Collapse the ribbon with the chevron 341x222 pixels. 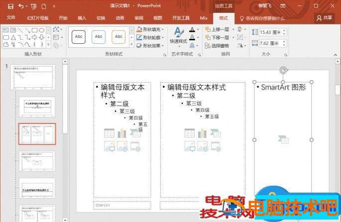pyautogui.click(x=335, y=55)
